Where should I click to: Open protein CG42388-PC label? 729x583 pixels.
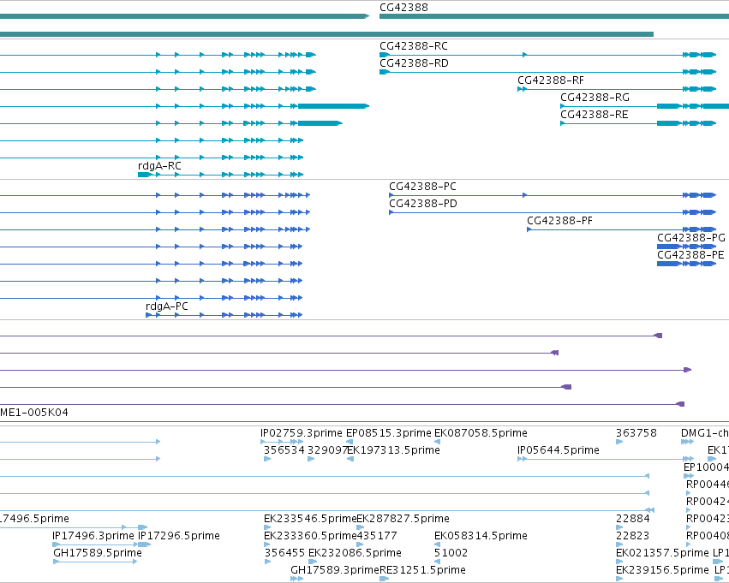pyautogui.click(x=422, y=187)
